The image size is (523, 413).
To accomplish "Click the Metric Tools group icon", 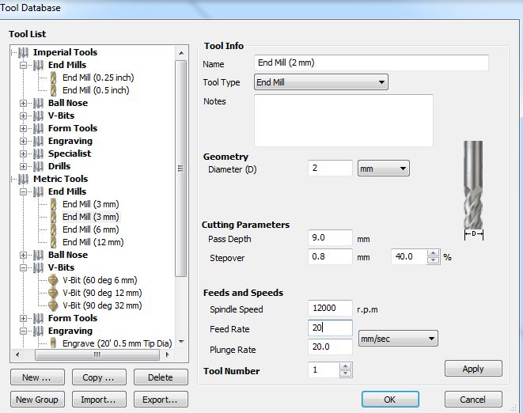I will tap(24, 179).
